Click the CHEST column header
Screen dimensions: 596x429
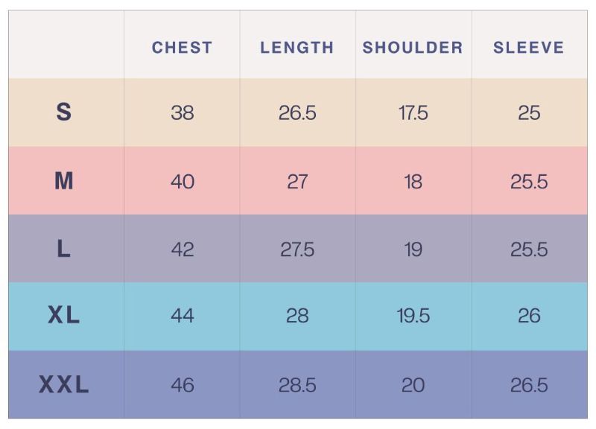pos(182,48)
